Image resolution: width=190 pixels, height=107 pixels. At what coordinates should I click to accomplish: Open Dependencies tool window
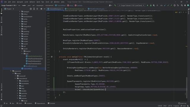pyautogui.click(x=40, y=103)
